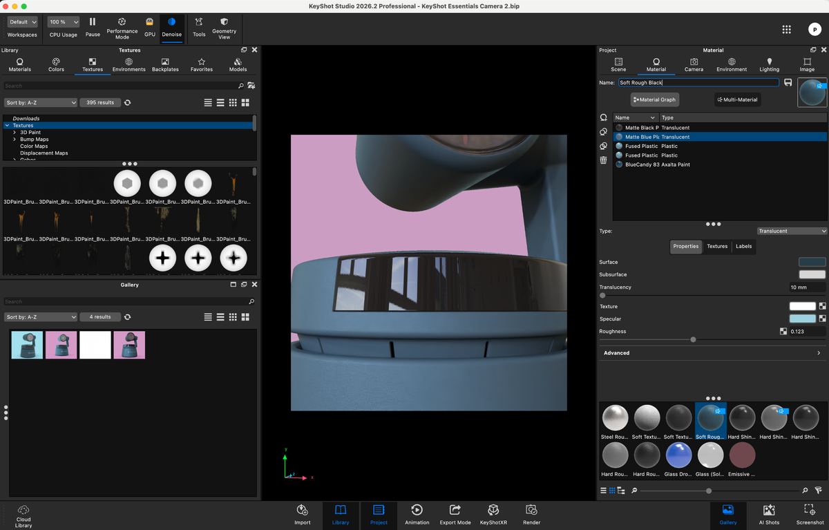829x530 pixels.
Task: Toggle the Denoise option
Action: [x=171, y=27]
